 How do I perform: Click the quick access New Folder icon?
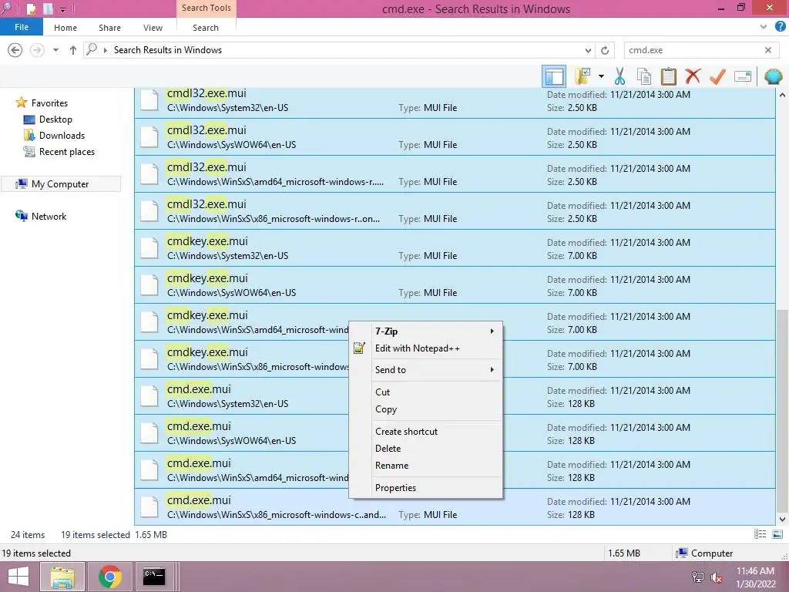pyautogui.click(x=49, y=8)
